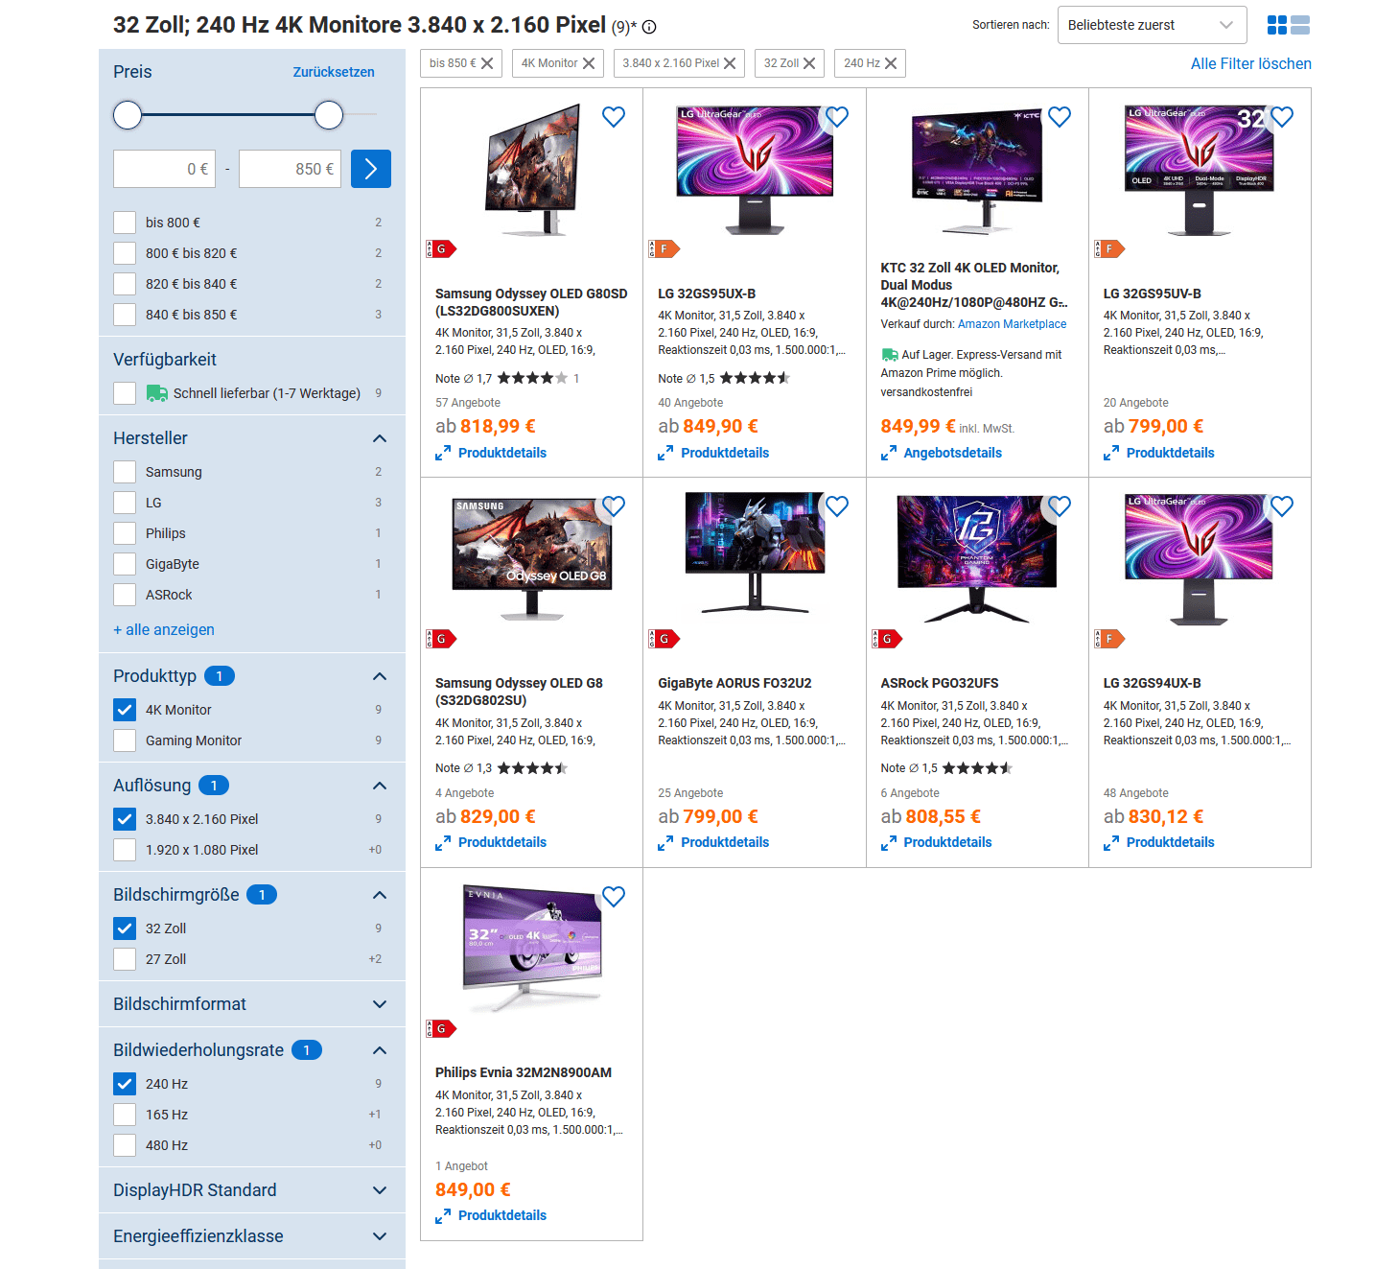Check the 'bis 800 €' price filter
The width and height of the screenshot is (1375, 1269).
pyautogui.click(x=125, y=223)
